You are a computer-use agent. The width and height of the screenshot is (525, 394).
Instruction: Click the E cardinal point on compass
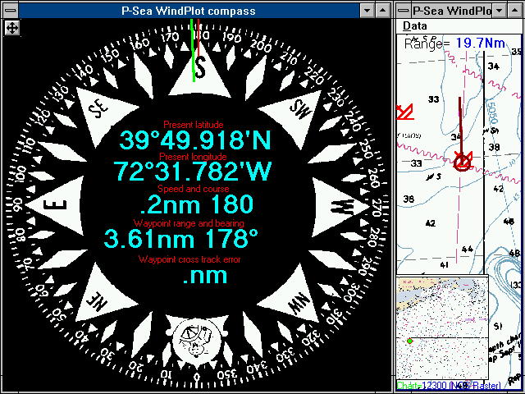(57, 205)
